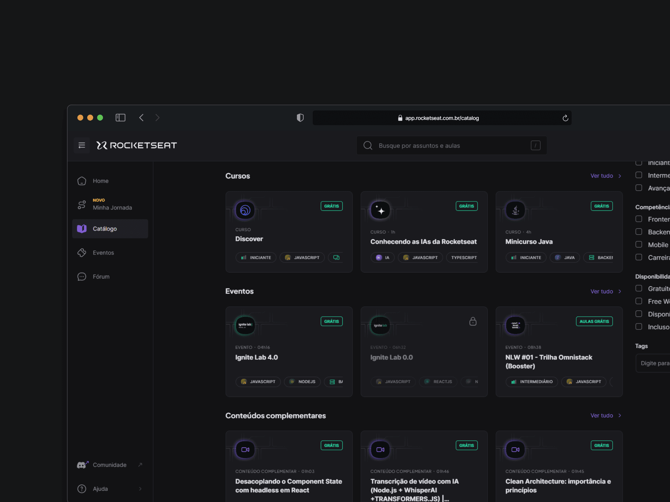670x502 pixels.
Task: Click the search magnifier icon
Action: [368, 145]
